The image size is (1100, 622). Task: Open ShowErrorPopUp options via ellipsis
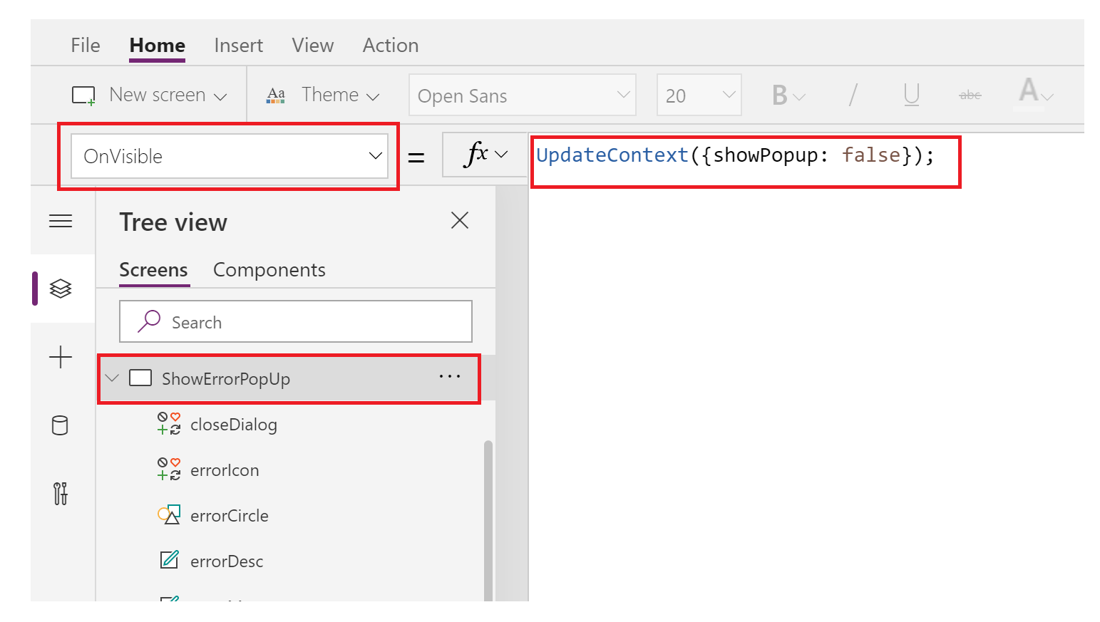tap(449, 377)
